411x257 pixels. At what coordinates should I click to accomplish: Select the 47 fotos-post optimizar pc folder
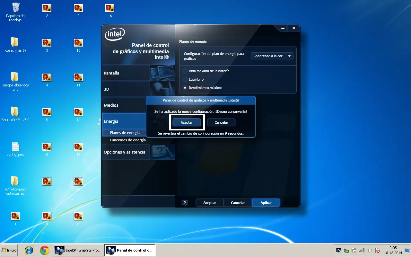15,186
